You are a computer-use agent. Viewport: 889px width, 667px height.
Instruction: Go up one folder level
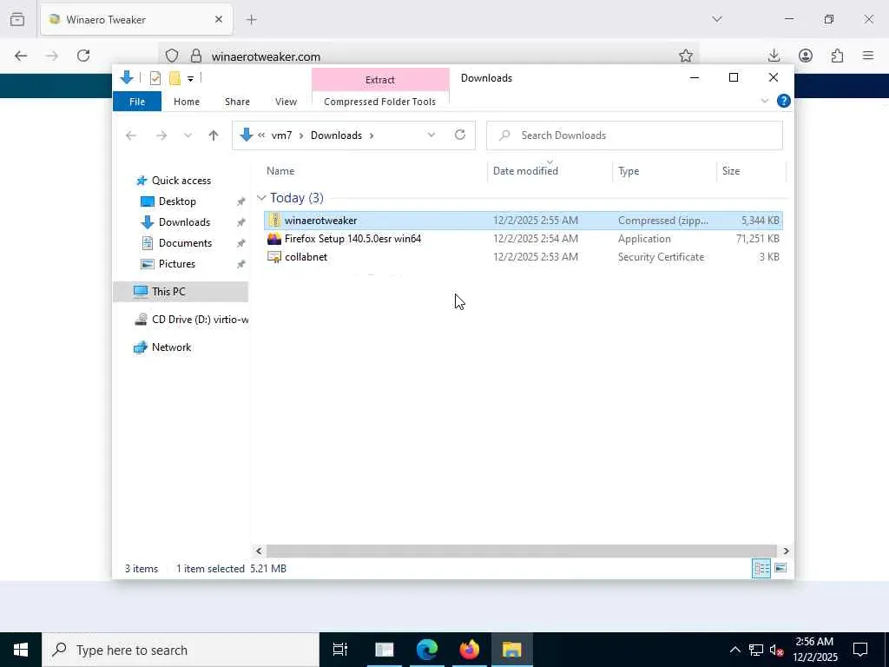[214, 135]
